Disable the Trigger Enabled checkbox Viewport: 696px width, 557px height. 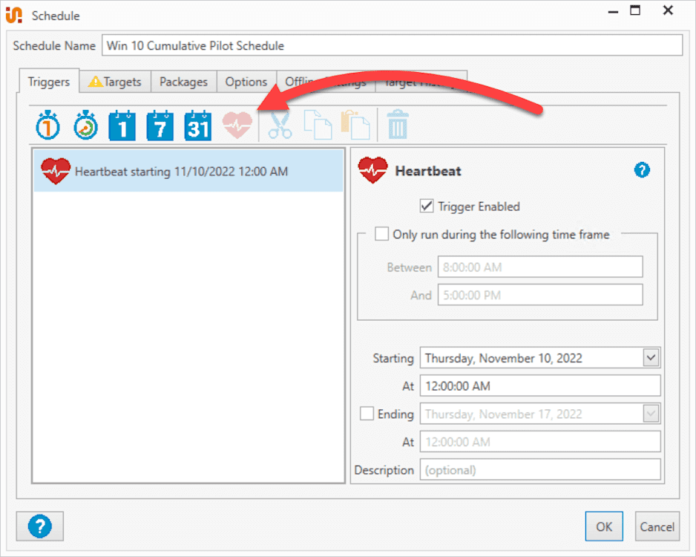pos(427,206)
